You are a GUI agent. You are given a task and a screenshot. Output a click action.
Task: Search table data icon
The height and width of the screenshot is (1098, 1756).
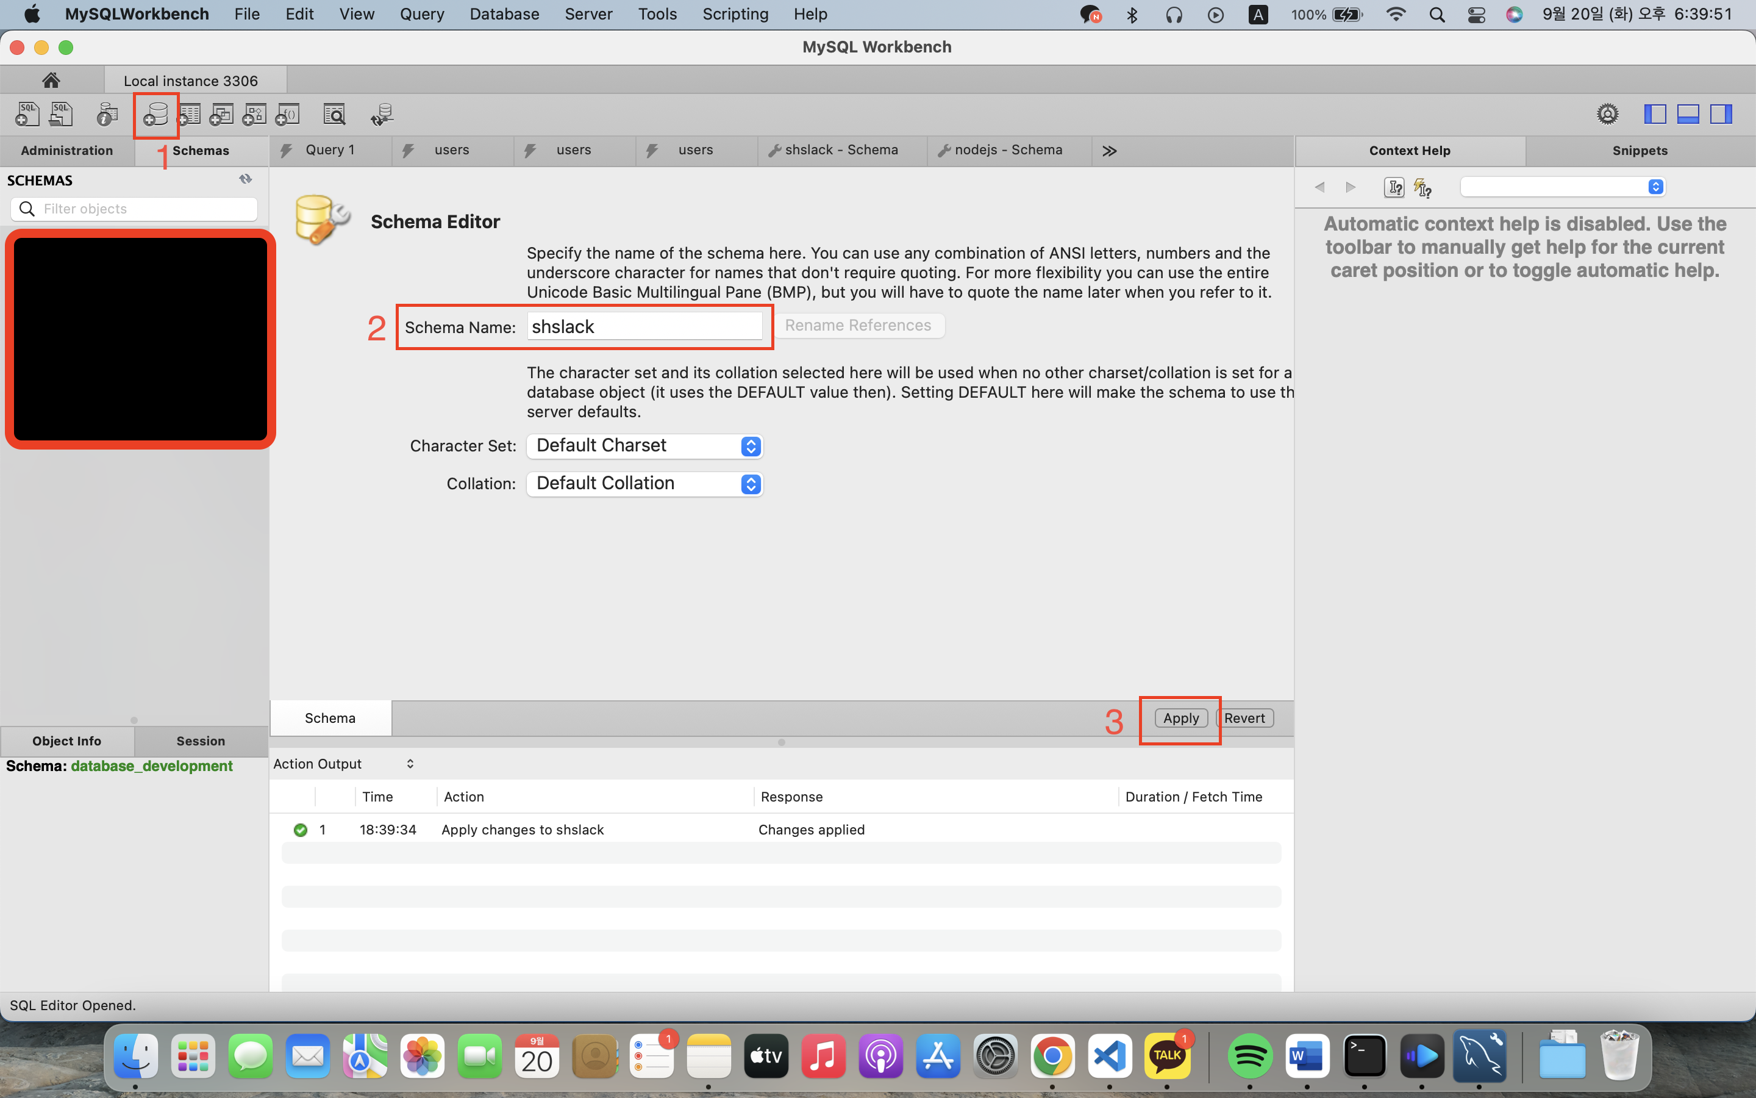[x=335, y=114]
